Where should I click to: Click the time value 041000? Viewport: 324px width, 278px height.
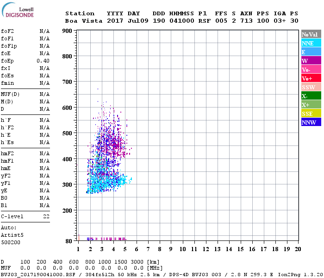181,21
